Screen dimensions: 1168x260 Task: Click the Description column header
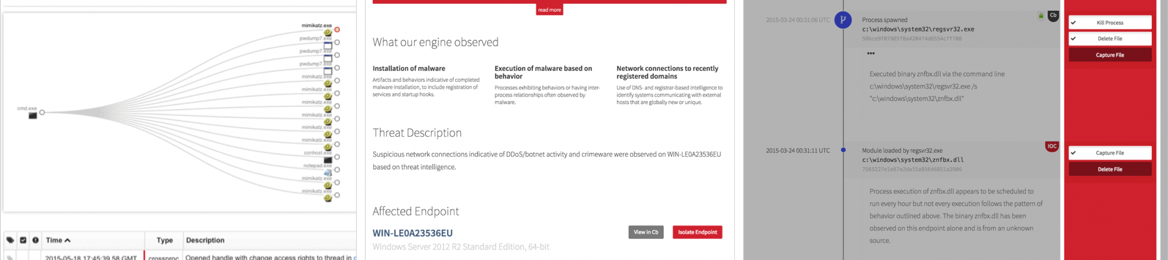point(205,240)
